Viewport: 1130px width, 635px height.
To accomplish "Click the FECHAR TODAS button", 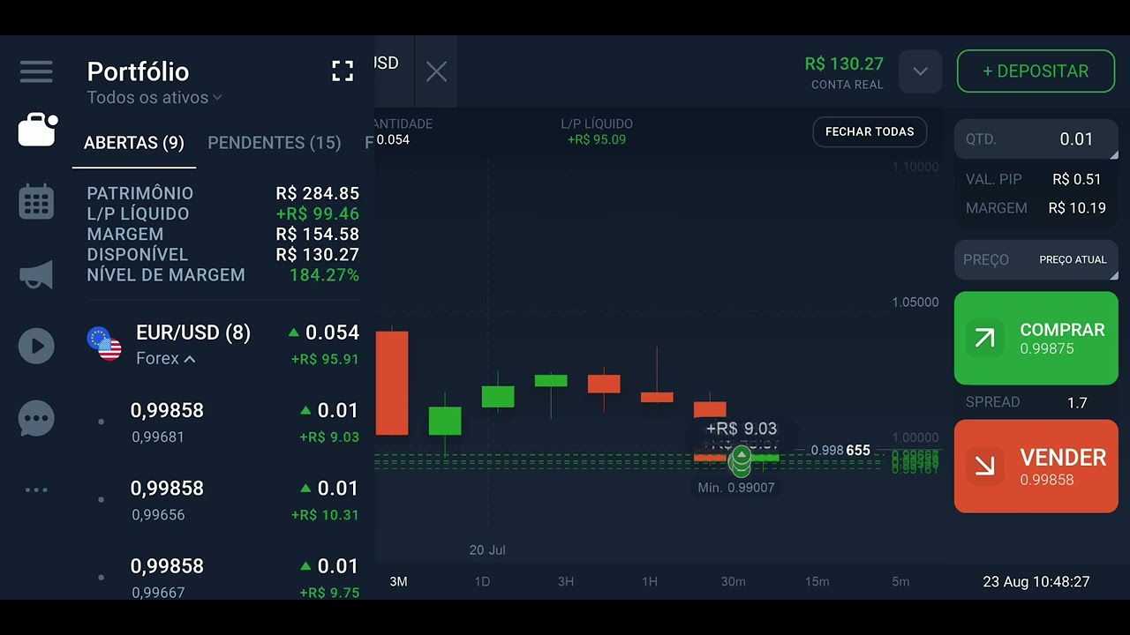I will 870,131.
